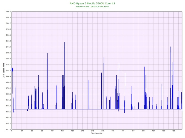Click the 420 tick on time axis
Viewport: 185px width, 138px height.
153,131
